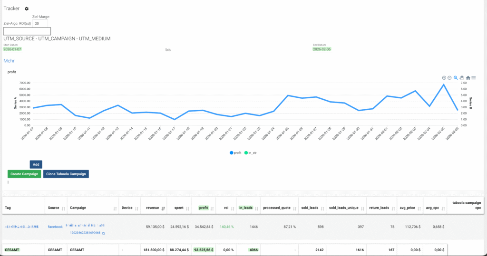This screenshot has width=487, height=256.
Task: Reset chart zoom with home icon
Action: pos(468,78)
